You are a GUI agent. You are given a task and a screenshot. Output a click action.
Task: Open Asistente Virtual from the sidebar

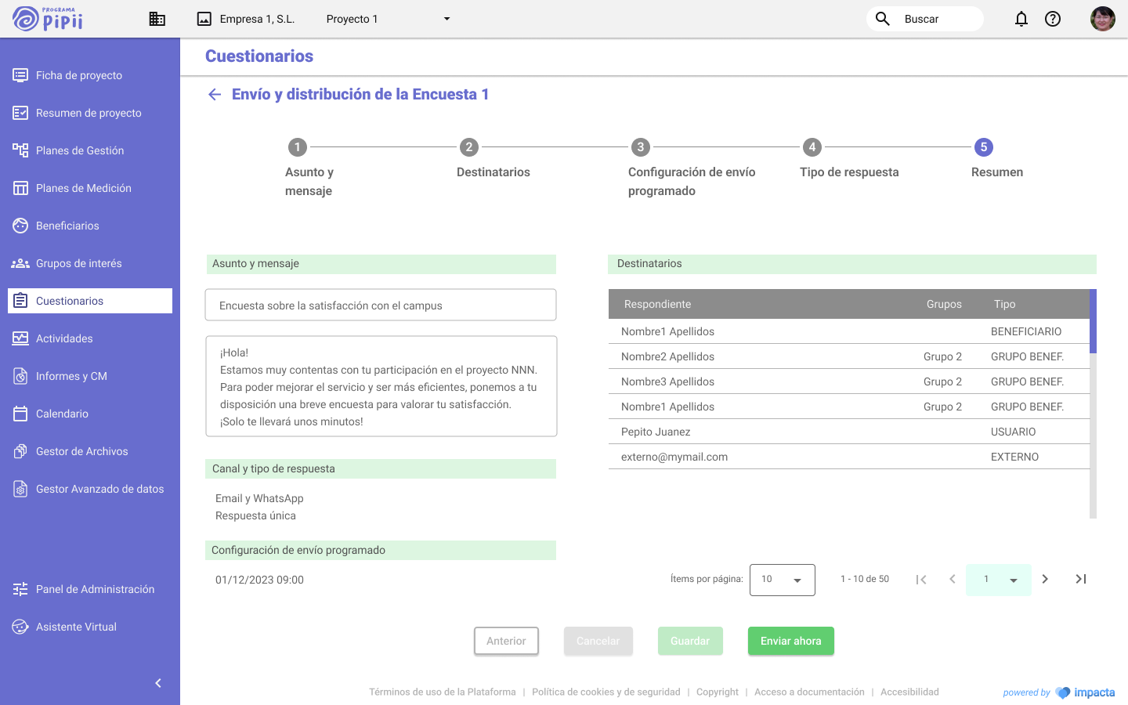76,627
